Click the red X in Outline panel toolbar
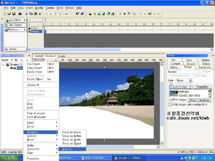The width and height of the screenshot is (215, 161). [x=16, y=60]
